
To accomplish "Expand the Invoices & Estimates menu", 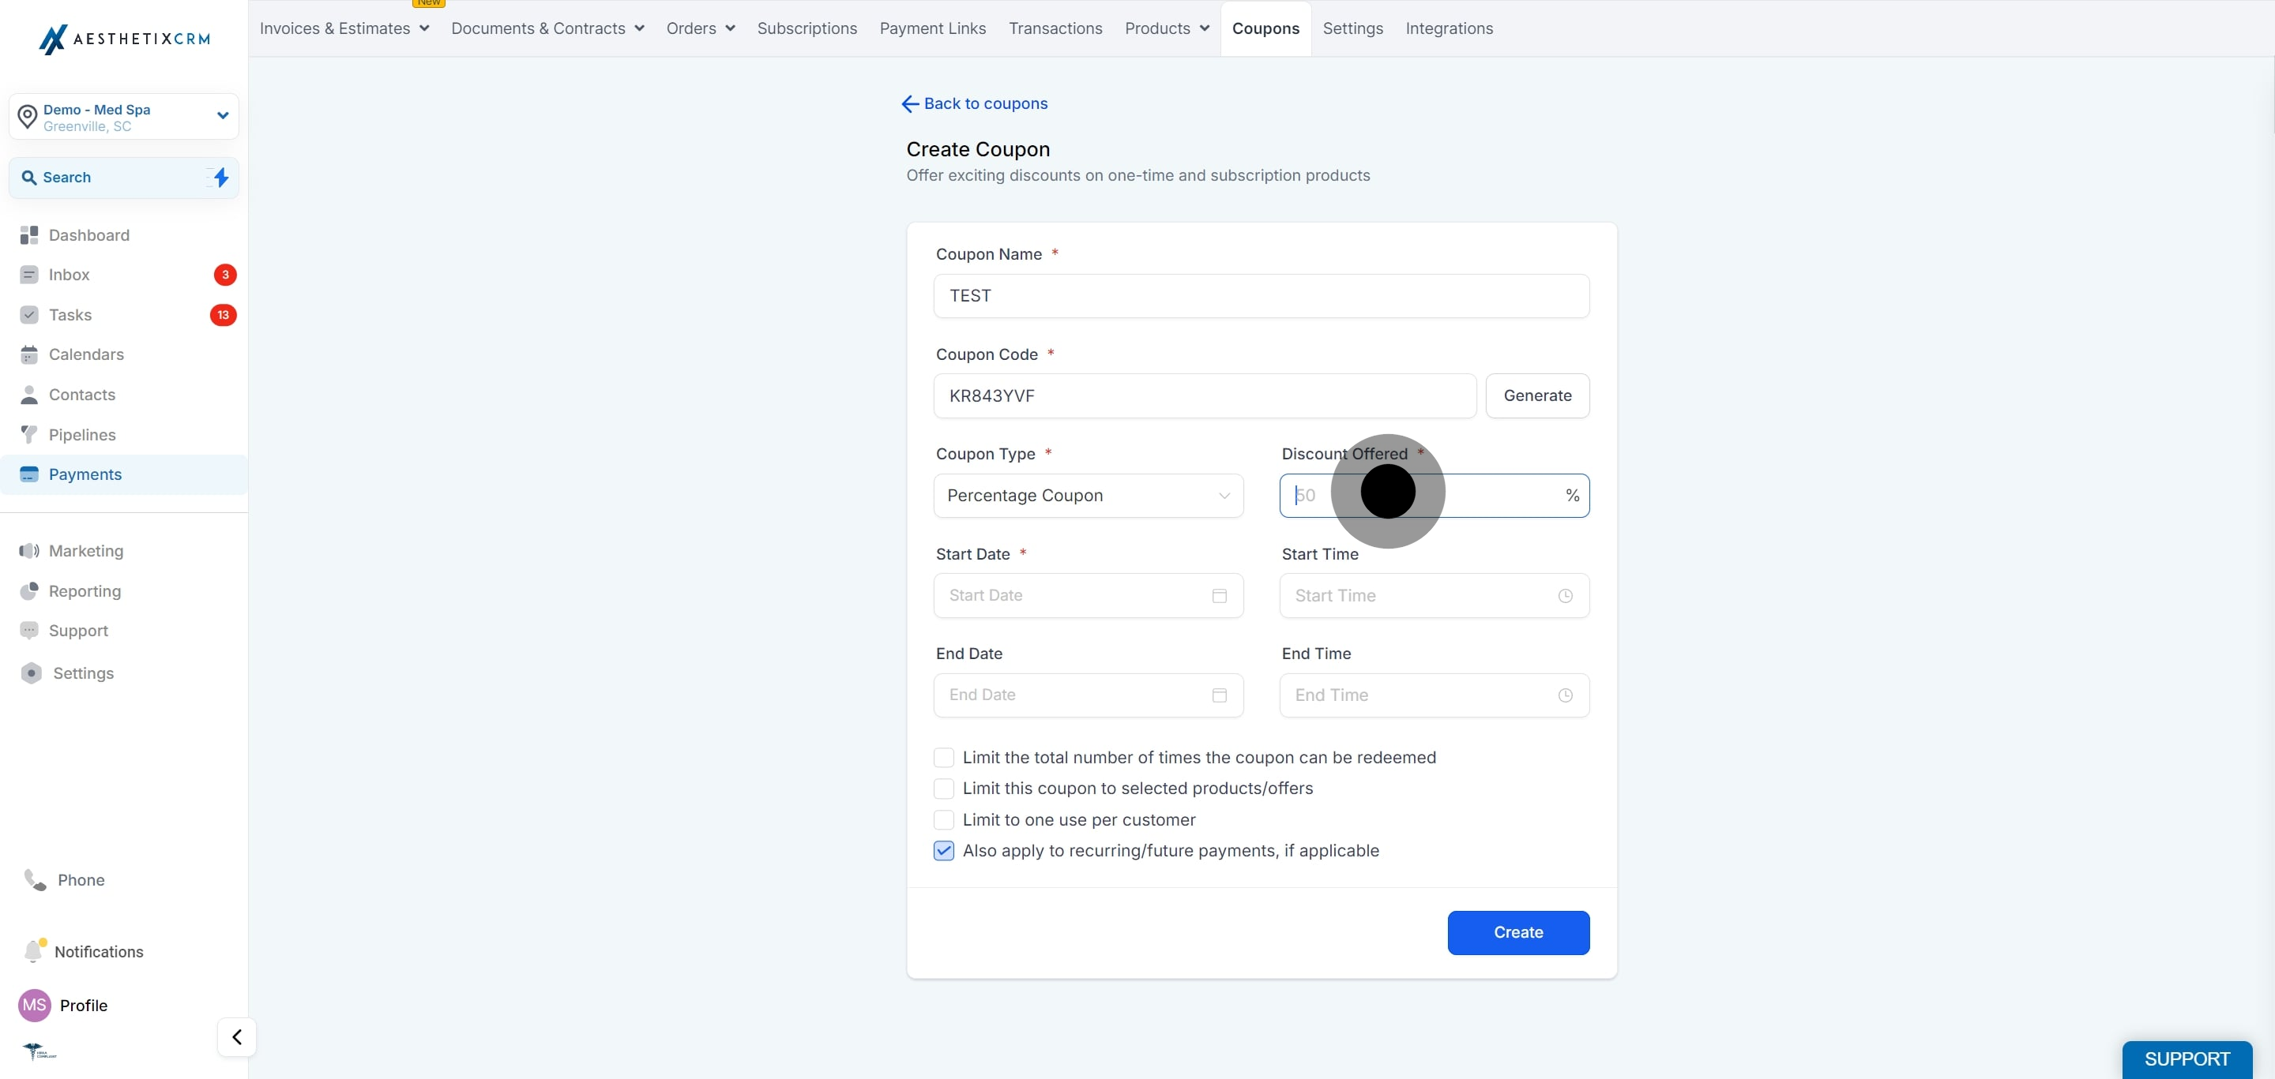I will coord(344,28).
